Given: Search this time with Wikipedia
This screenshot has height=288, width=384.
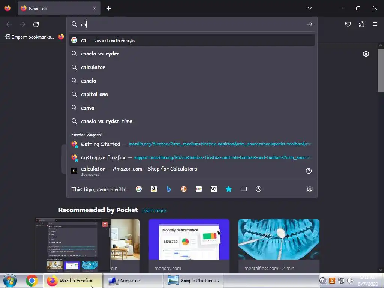Looking at the screenshot, I should coord(213,189).
